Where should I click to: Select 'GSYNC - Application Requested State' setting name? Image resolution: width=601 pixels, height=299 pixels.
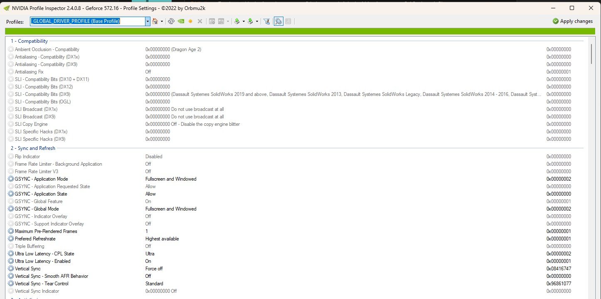(x=52, y=186)
